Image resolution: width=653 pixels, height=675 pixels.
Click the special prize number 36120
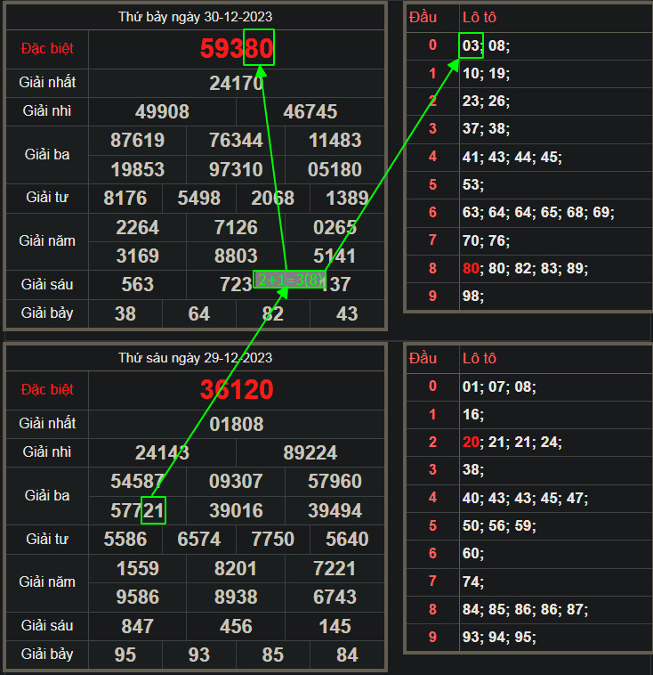(237, 390)
